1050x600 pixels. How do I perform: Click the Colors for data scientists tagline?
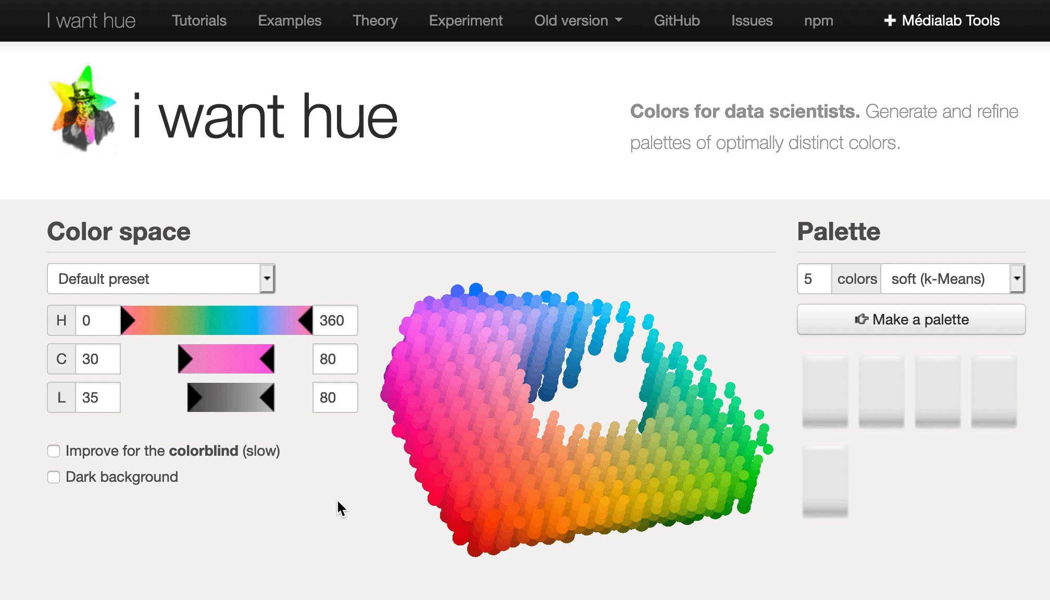[824, 127]
